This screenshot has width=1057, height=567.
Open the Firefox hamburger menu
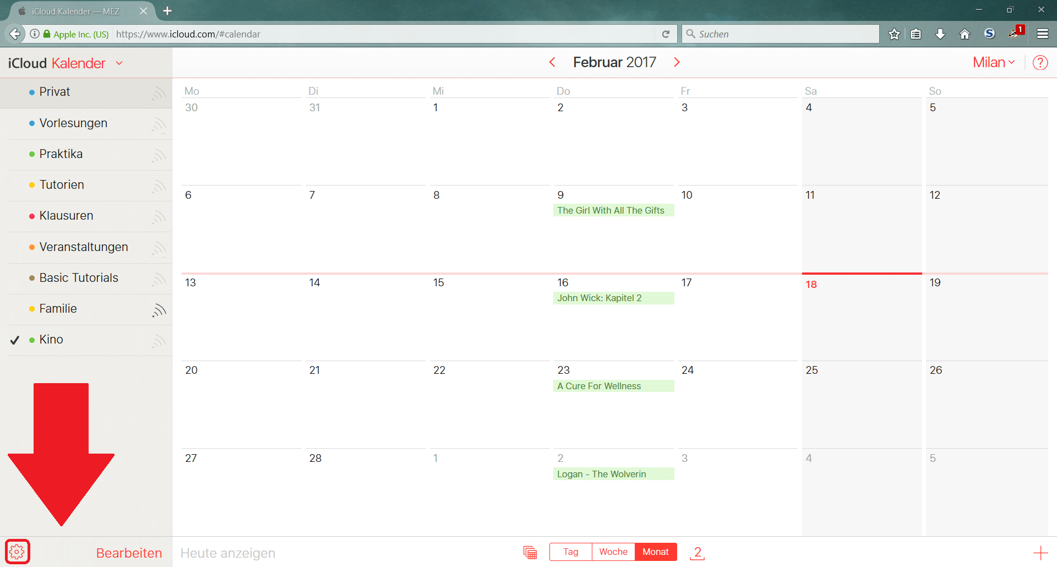[x=1042, y=34]
